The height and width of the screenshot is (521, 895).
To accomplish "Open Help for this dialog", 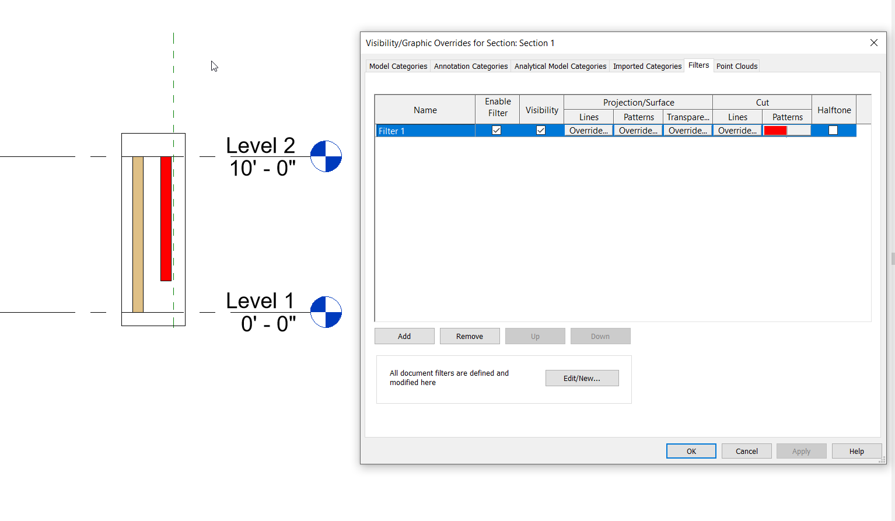I will click(x=856, y=450).
